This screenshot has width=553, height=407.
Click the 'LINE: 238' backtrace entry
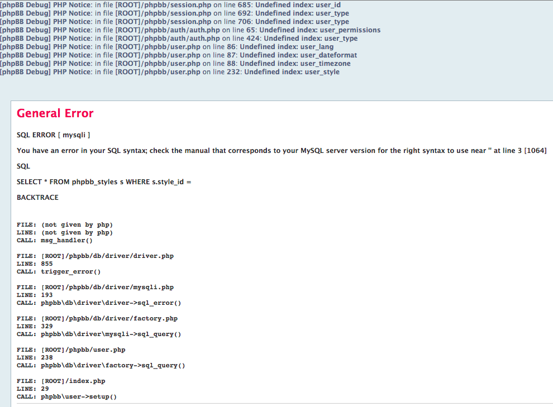pyautogui.click(x=35, y=358)
